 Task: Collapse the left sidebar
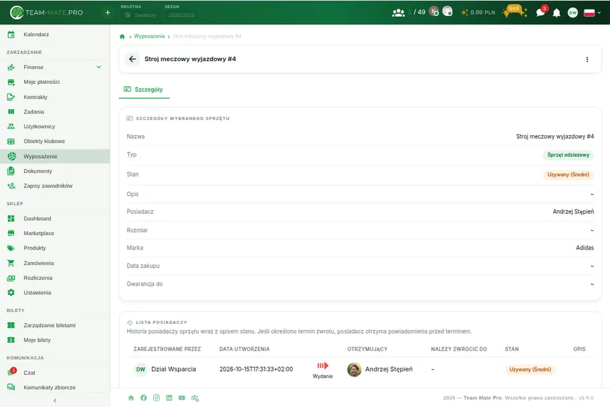pyautogui.click(x=55, y=401)
